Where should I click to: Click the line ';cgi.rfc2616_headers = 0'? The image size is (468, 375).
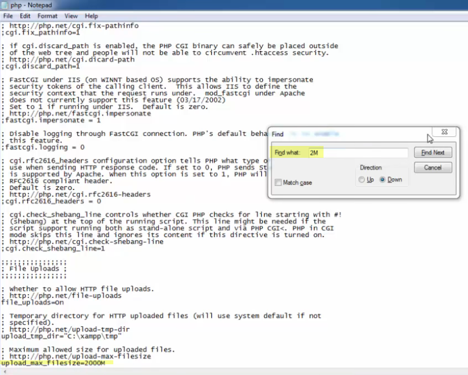[51, 201]
